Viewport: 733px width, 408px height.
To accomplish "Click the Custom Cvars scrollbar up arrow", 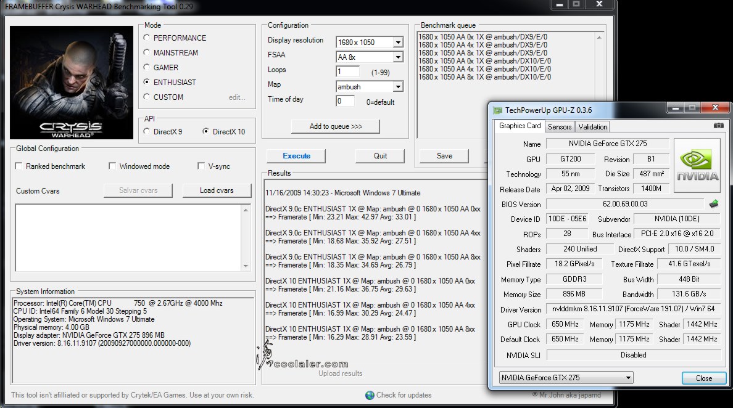I will pyautogui.click(x=246, y=210).
